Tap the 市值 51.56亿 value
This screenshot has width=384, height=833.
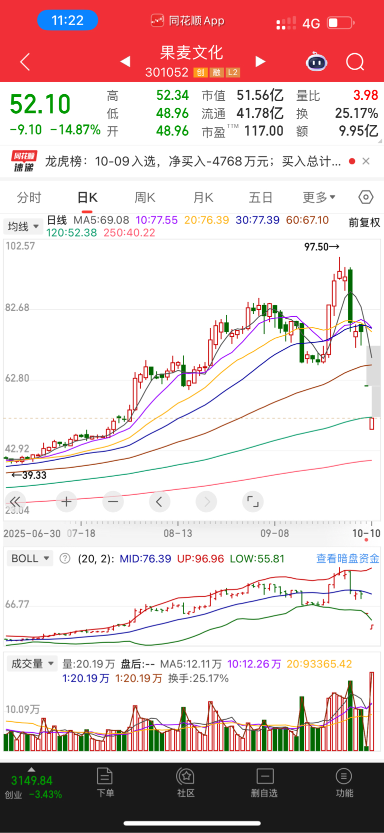pos(260,95)
